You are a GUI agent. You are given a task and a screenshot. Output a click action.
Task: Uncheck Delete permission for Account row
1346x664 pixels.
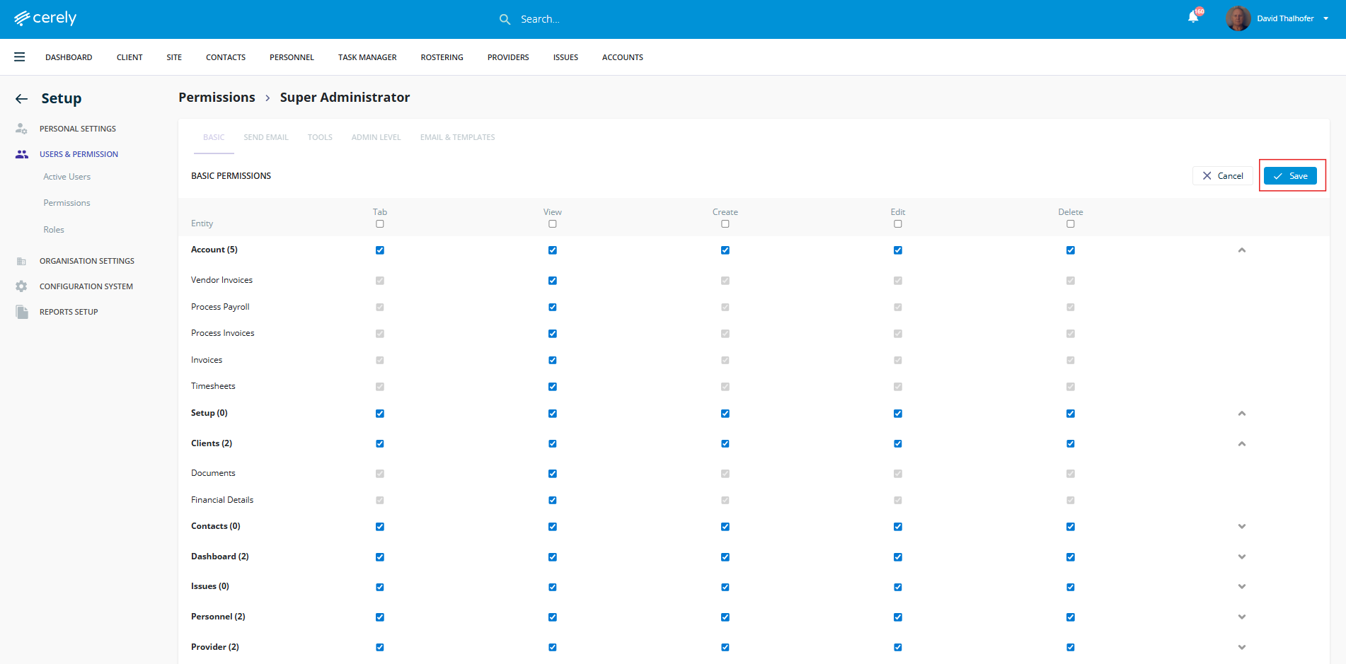pos(1071,250)
